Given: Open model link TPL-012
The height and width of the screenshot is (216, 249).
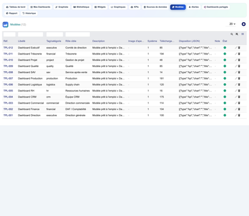Looking at the screenshot, I should pyautogui.click(x=8, y=48).
